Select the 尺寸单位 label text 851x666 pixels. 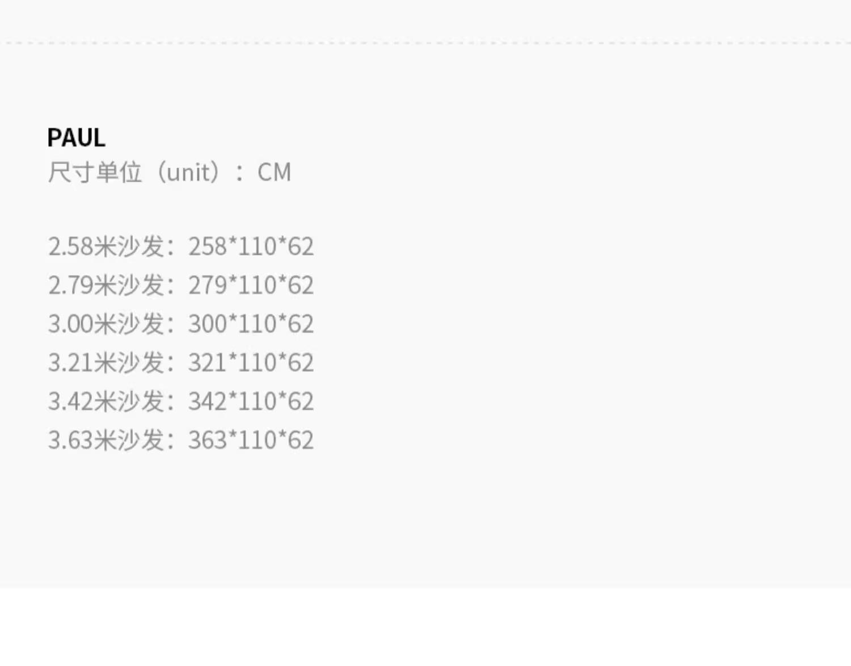coord(95,172)
